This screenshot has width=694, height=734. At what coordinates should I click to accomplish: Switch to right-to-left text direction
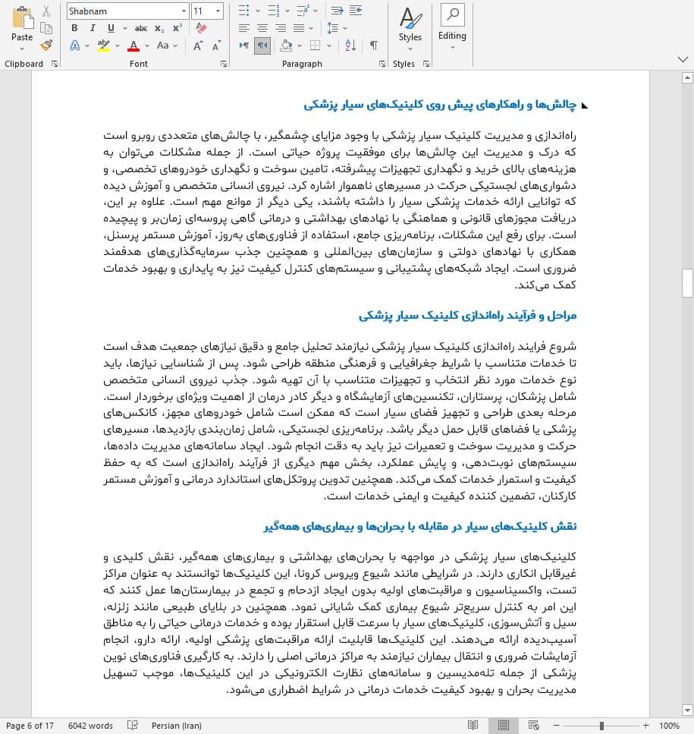click(262, 46)
